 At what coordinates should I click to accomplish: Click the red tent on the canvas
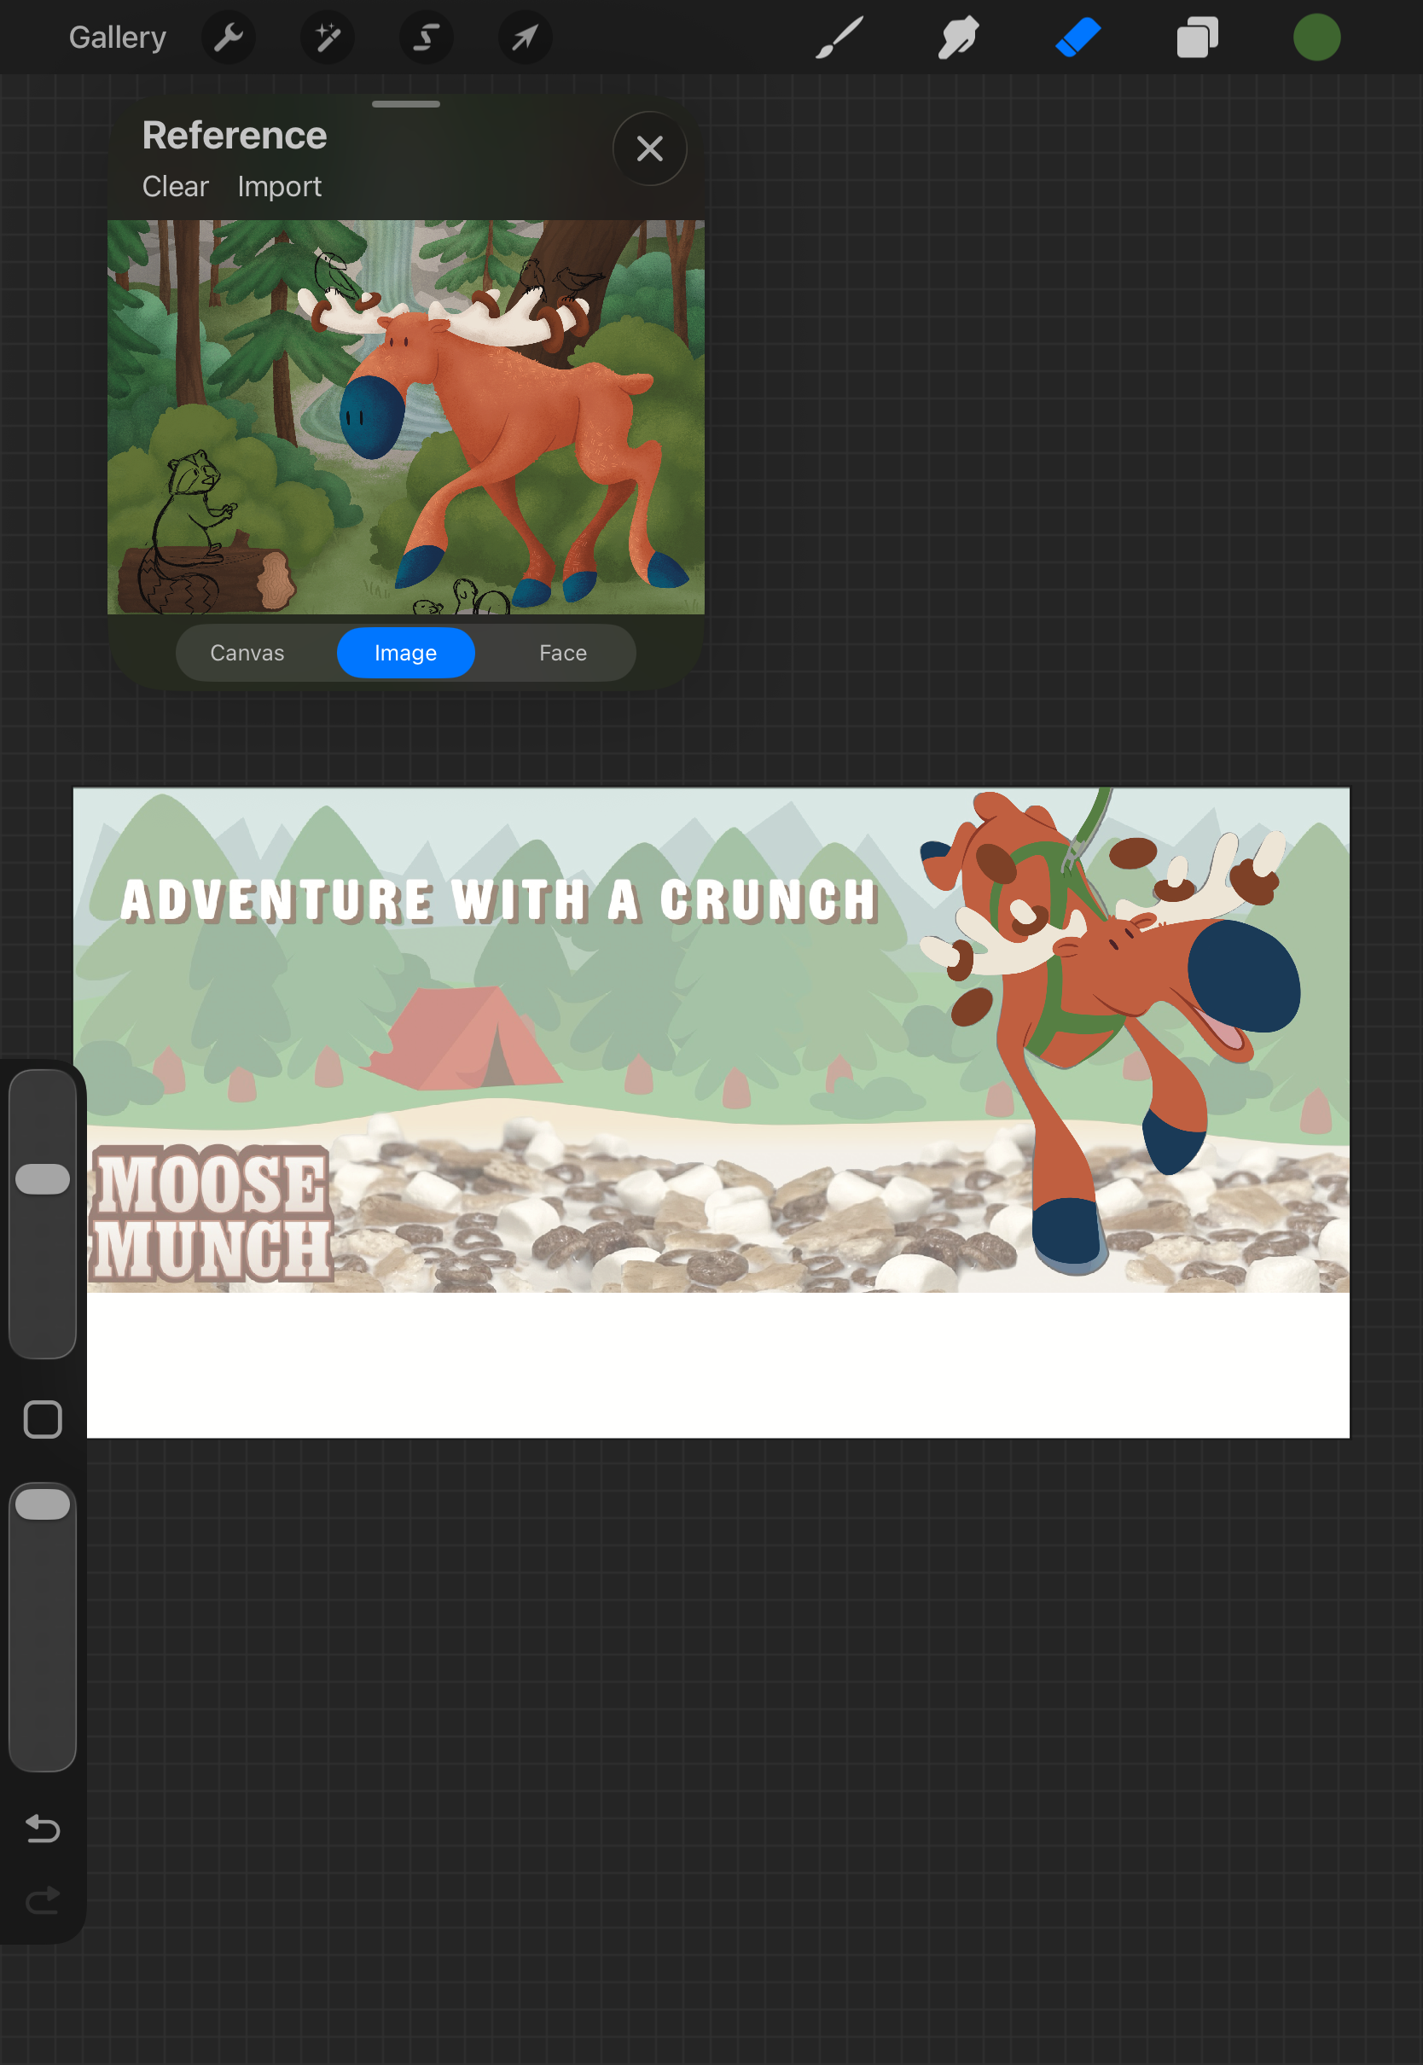point(462,1037)
